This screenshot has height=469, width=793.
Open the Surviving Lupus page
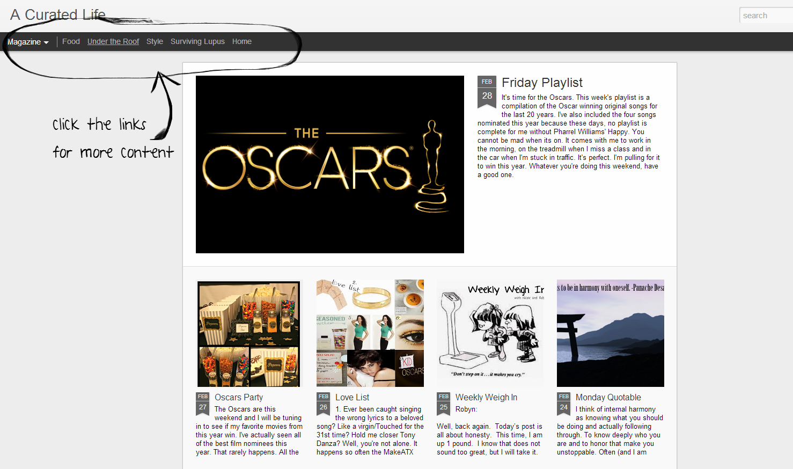pos(197,41)
